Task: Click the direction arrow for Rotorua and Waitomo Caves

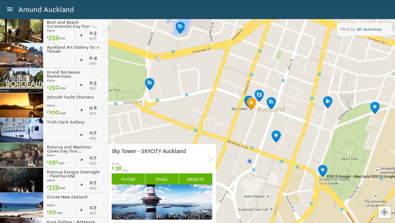Action: [x=81, y=160]
